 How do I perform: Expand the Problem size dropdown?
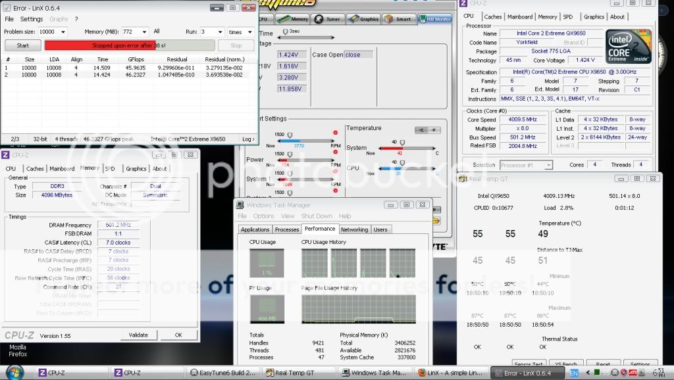click(70, 32)
